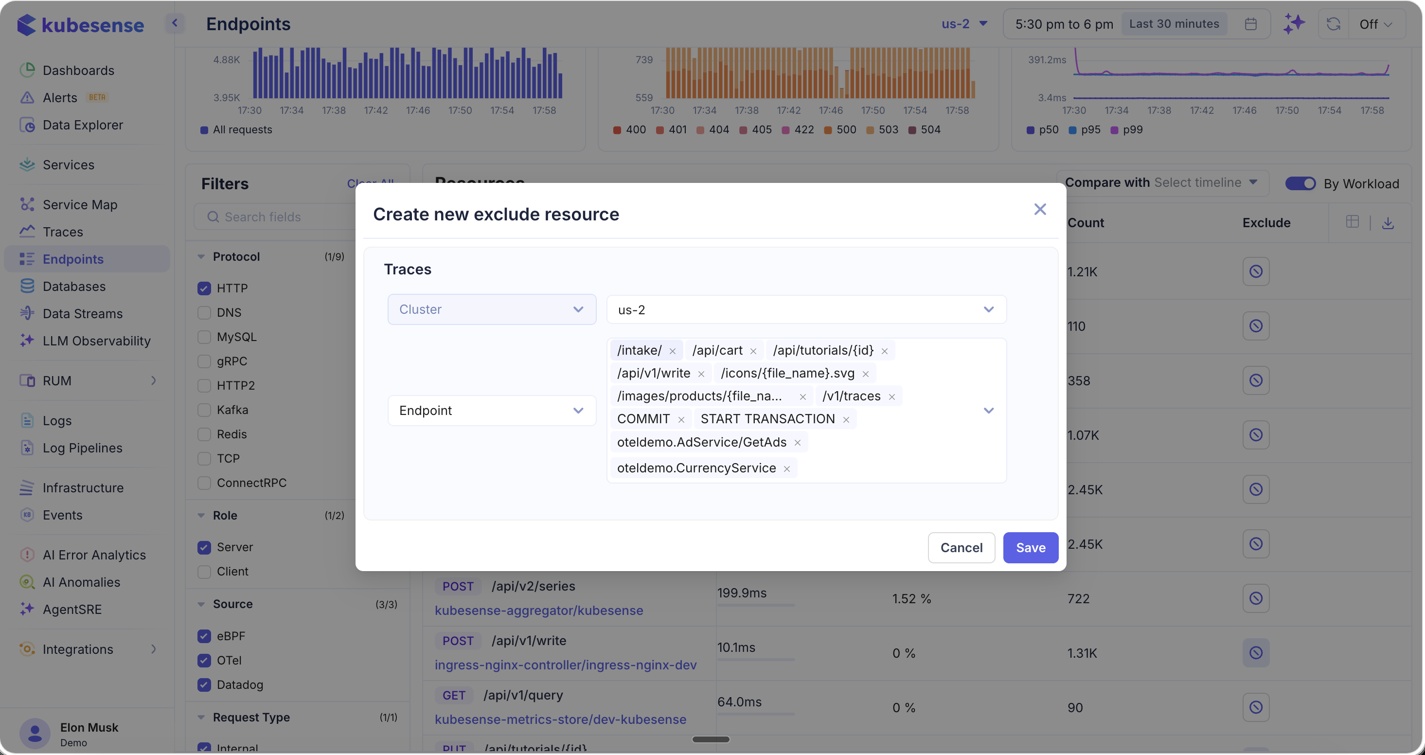Open the us-2 cluster selector in header
The width and height of the screenshot is (1425, 755).
tap(964, 24)
